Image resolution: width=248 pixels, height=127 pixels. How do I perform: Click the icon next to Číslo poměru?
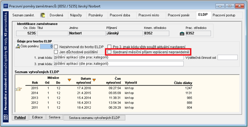point(18,46)
